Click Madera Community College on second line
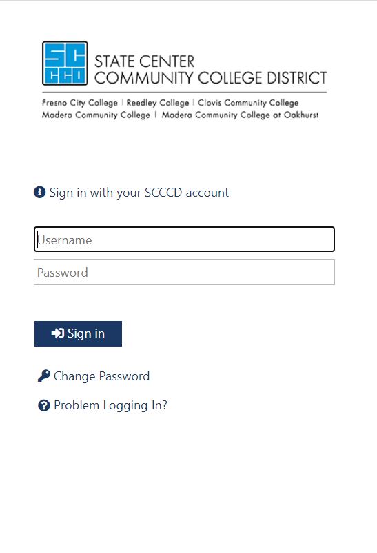 tap(96, 115)
